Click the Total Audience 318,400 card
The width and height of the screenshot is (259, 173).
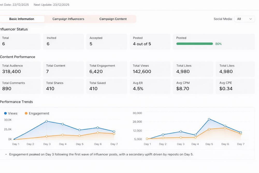coord(20,69)
